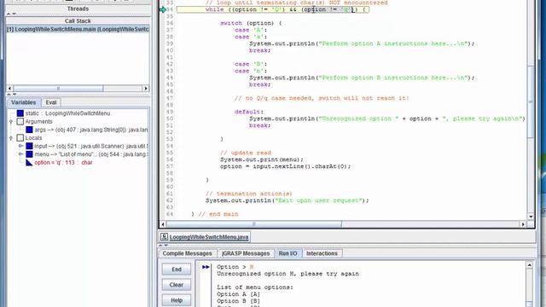The image size is (546, 307).
Task: Click the editor horizontal scrollbar thumb
Action: click(x=254, y=224)
